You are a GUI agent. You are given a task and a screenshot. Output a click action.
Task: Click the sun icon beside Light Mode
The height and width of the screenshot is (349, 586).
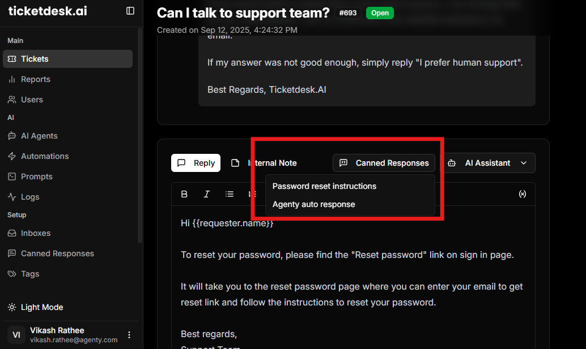(12, 307)
